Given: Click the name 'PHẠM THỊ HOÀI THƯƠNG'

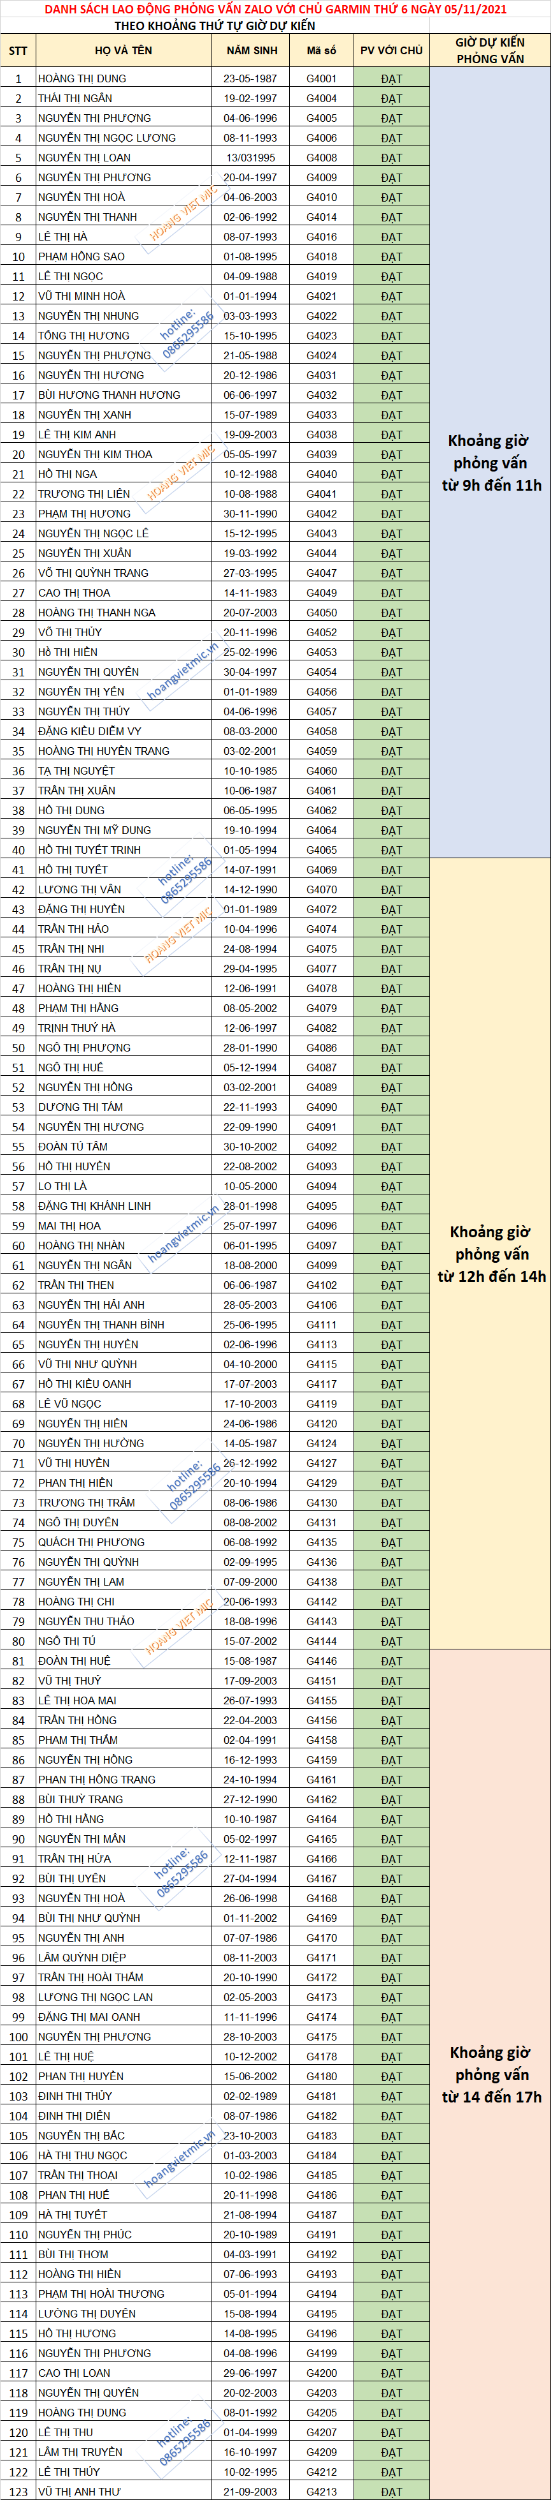Looking at the screenshot, I should point(101,2295).
